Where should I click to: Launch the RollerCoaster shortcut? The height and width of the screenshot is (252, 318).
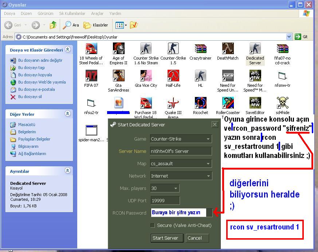(228, 106)
